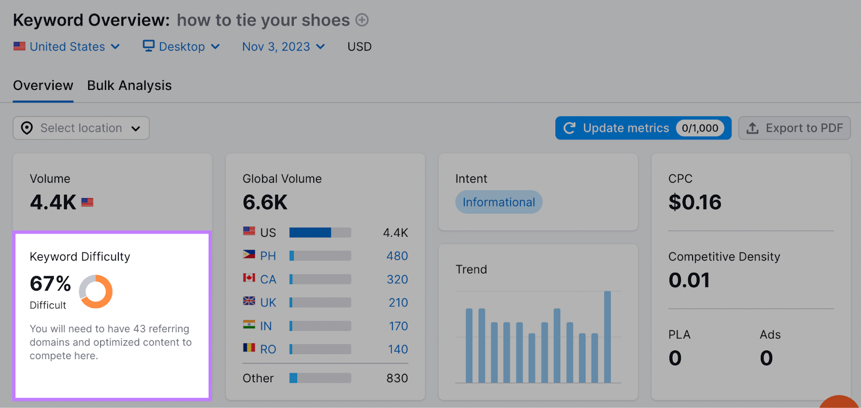
Task: Click the Informational intent badge
Action: [498, 202]
